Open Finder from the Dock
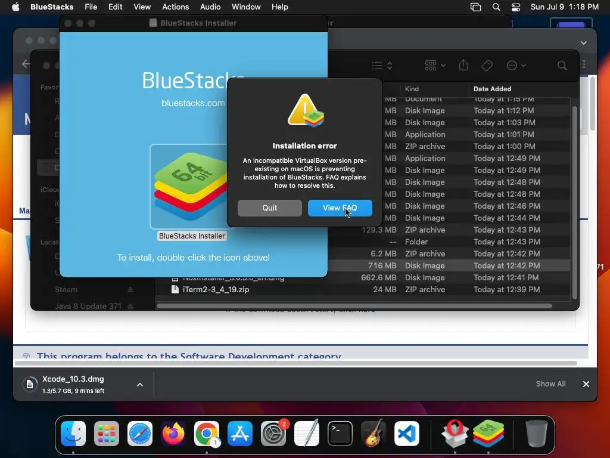 (73, 434)
